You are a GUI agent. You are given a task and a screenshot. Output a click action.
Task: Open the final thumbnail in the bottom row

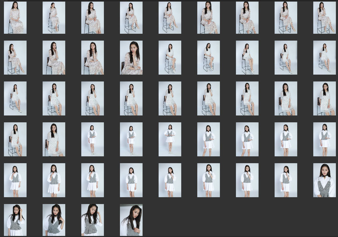(131, 220)
